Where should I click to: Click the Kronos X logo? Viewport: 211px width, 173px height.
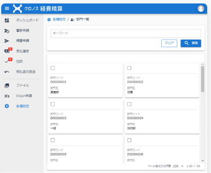(17, 8)
